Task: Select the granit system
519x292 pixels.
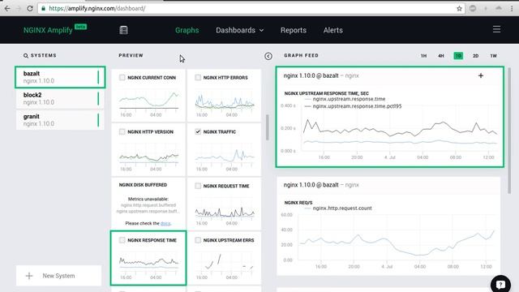Action: pos(60,120)
